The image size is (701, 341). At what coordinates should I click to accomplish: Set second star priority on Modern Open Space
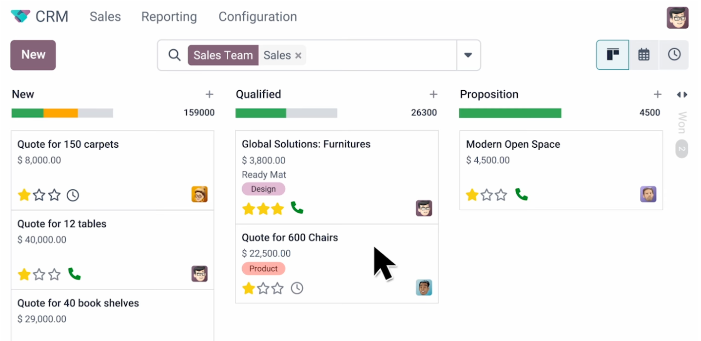point(487,195)
